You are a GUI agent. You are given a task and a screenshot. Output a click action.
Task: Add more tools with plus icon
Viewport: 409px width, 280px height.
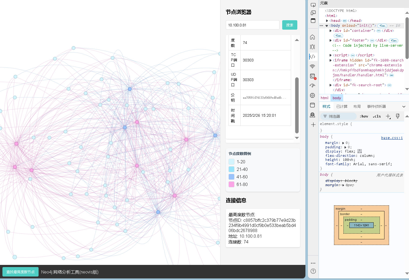pos(313,125)
